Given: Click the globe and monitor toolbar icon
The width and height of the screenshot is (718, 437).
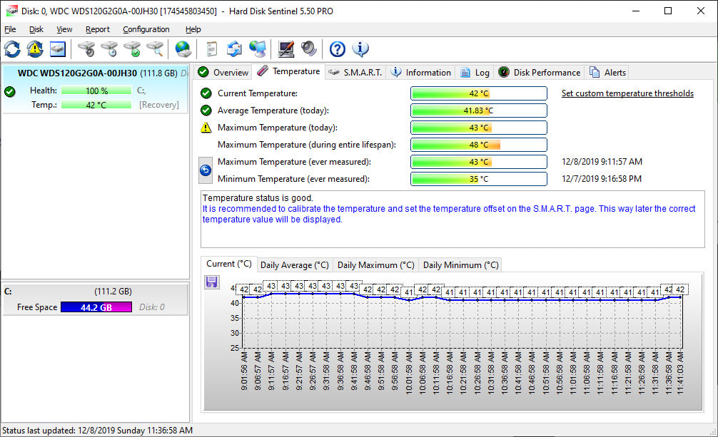Looking at the screenshot, I should pyautogui.click(x=258, y=49).
